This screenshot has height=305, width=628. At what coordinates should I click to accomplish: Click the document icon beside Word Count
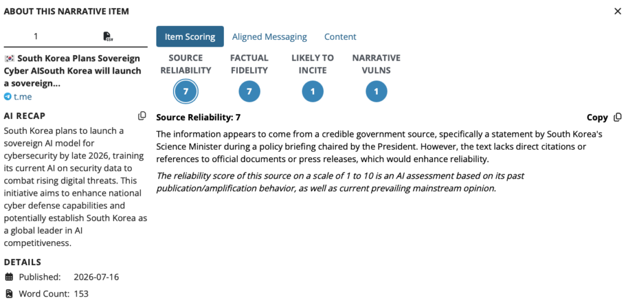(x=9, y=294)
